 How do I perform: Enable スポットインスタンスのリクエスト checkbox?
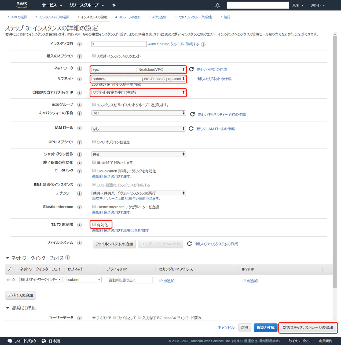[94, 56]
